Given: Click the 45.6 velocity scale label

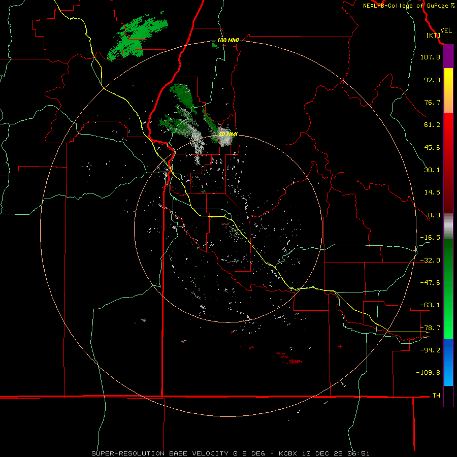Looking at the screenshot, I should click(432, 147).
